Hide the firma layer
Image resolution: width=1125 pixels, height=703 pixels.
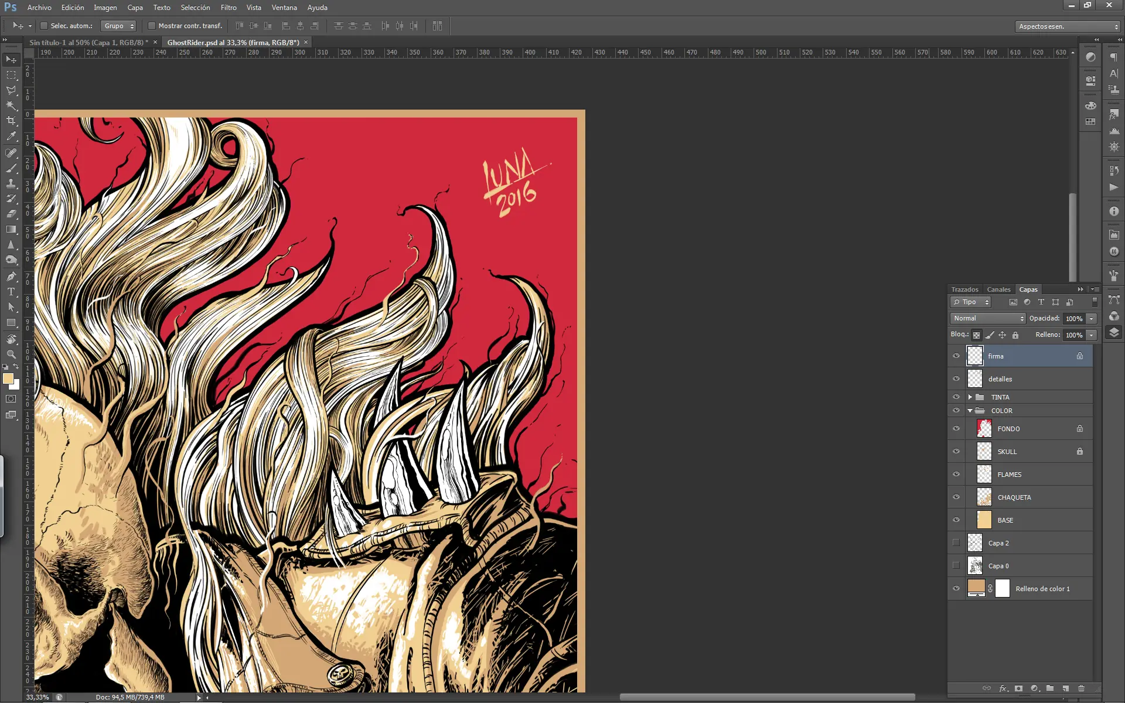pyautogui.click(x=956, y=356)
